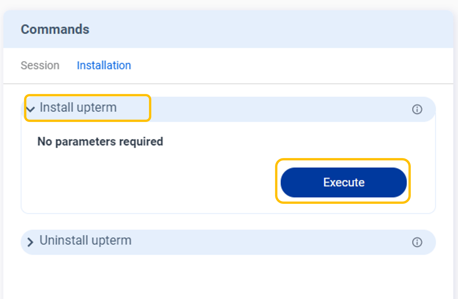The width and height of the screenshot is (458, 299).
Task: Click the No parameters required text
Action: click(100, 141)
